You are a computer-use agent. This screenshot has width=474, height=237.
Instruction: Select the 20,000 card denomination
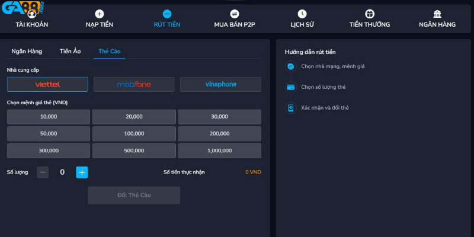pyautogui.click(x=134, y=117)
